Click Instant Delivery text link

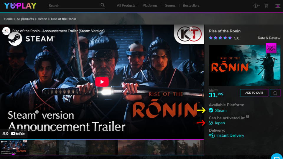230,135
